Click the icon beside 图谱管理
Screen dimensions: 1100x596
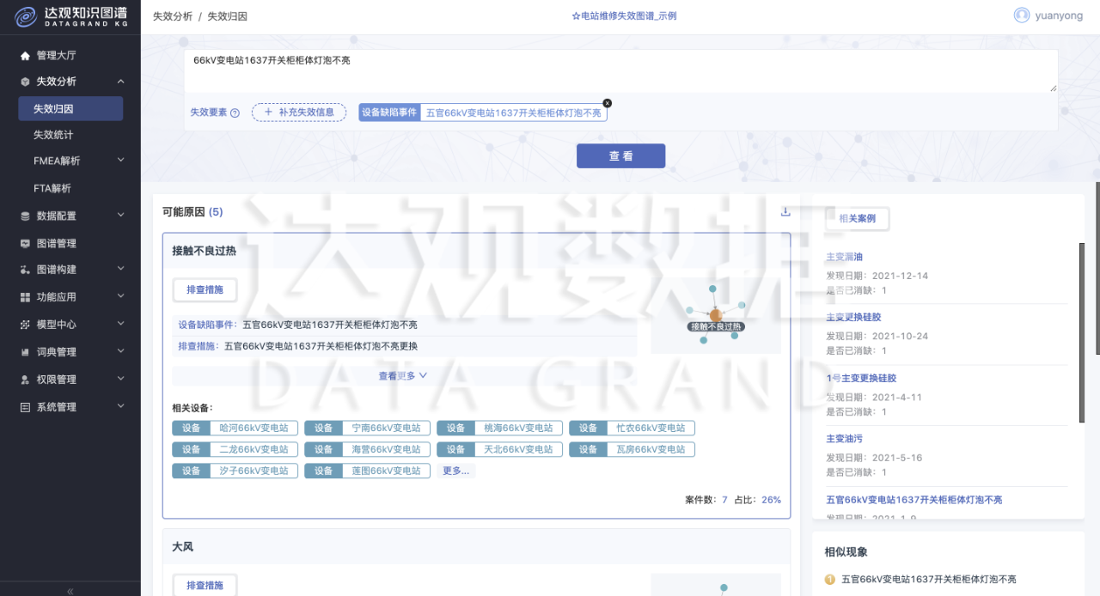click(25, 243)
